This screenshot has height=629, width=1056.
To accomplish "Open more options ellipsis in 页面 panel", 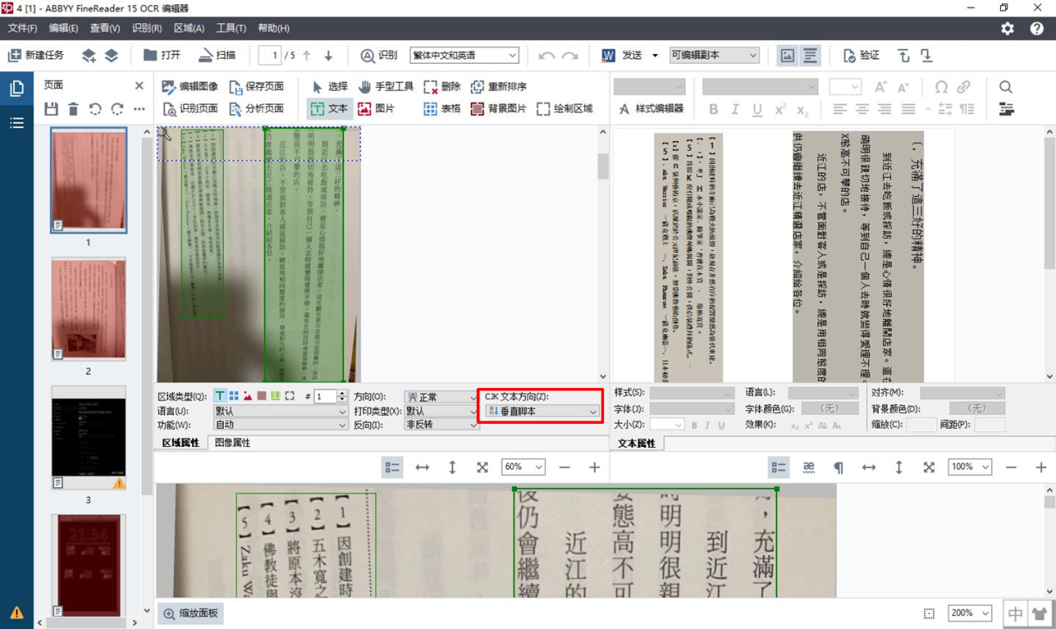I will (x=139, y=109).
